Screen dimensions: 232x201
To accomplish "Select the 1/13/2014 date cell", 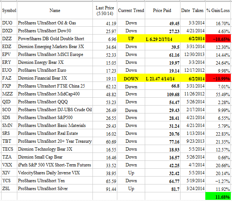I will tap(193, 133).
